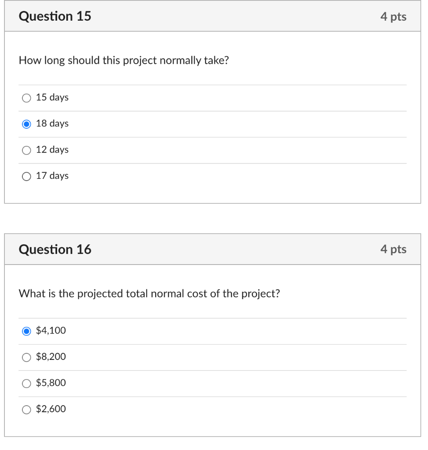The image size is (428, 450).
Task: Select the 15 days answer option
Action: click(x=26, y=98)
